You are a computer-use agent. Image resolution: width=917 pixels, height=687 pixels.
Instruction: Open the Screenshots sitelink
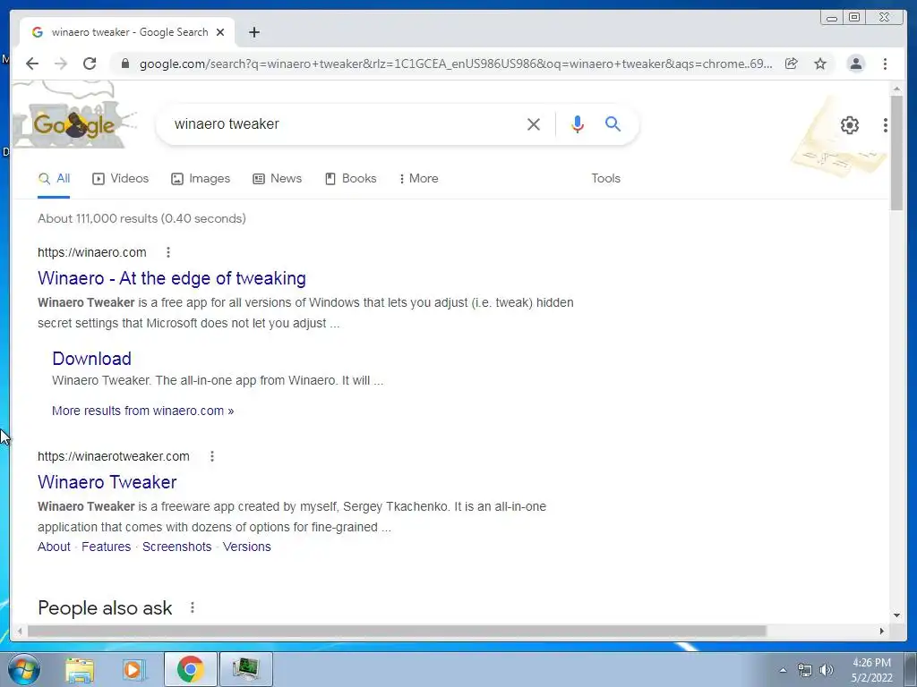coord(176,547)
